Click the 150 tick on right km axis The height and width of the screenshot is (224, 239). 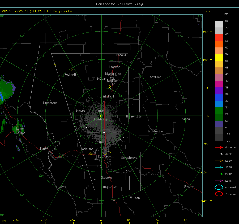205,31
